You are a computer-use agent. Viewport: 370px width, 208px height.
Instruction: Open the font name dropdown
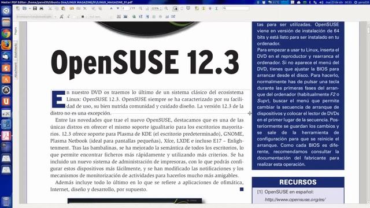pyautogui.click(x=36, y=17)
